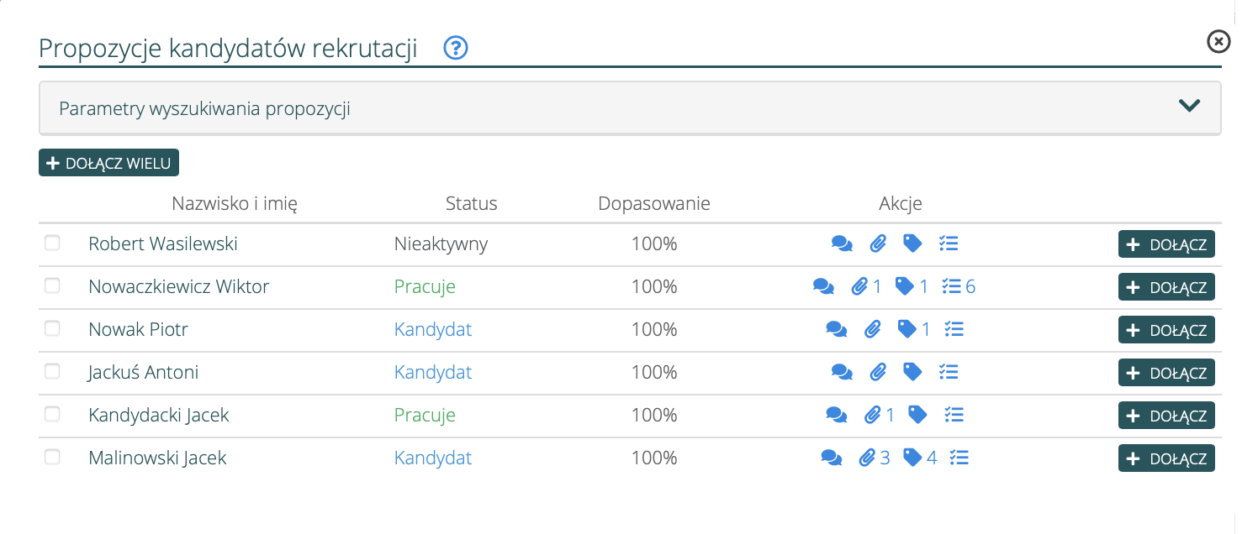Open tags icon for Malinowski Jacek

[912, 458]
